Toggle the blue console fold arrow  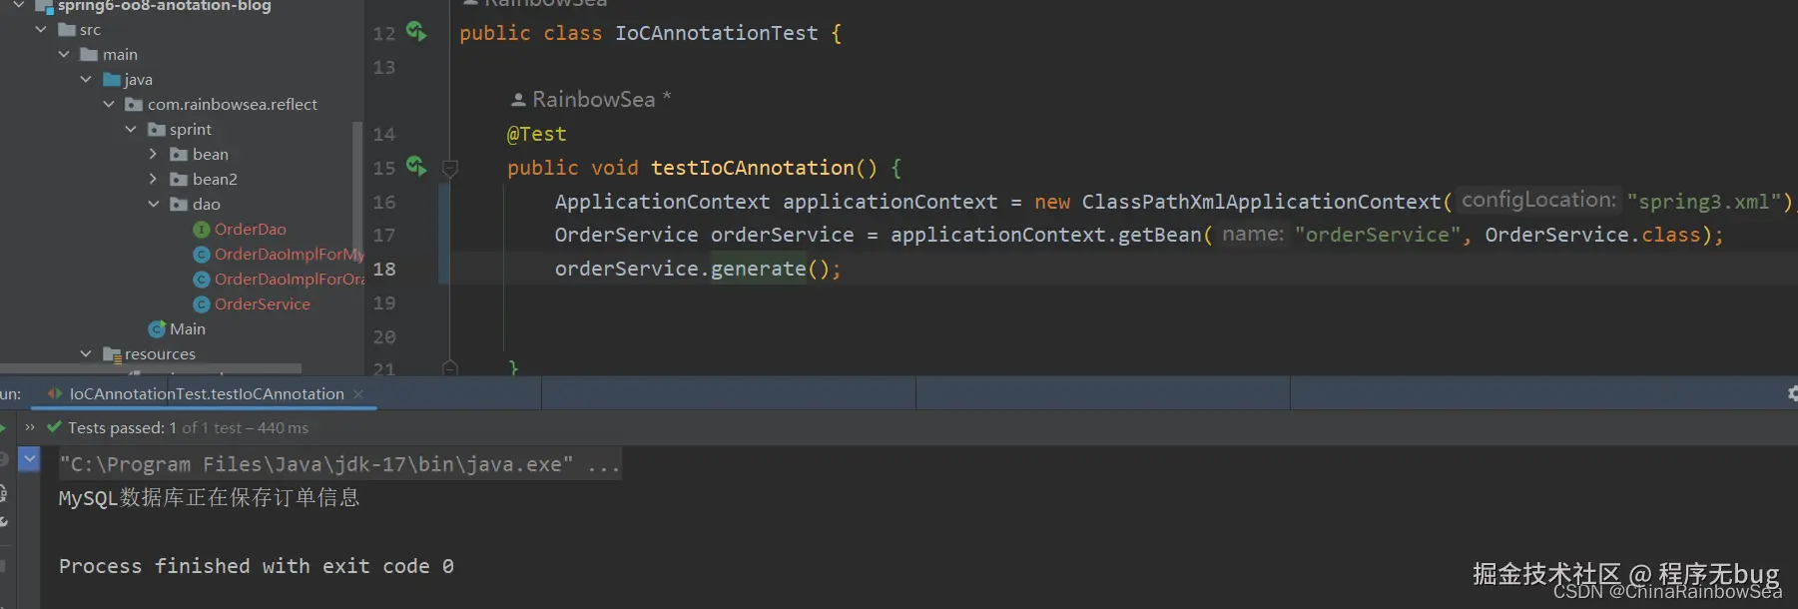point(29,459)
